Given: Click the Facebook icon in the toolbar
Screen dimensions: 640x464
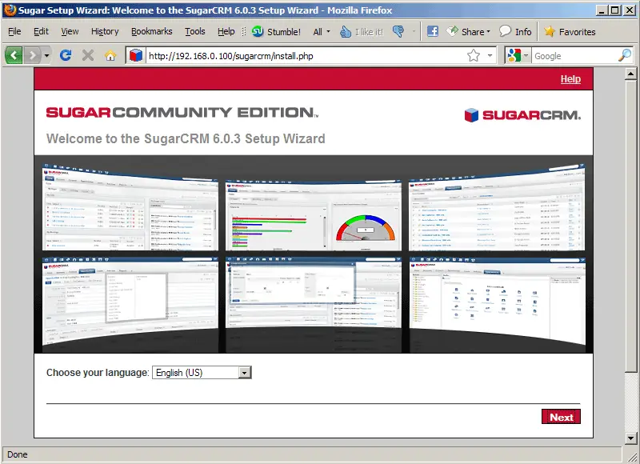Looking at the screenshot, I should pos(432,31).
